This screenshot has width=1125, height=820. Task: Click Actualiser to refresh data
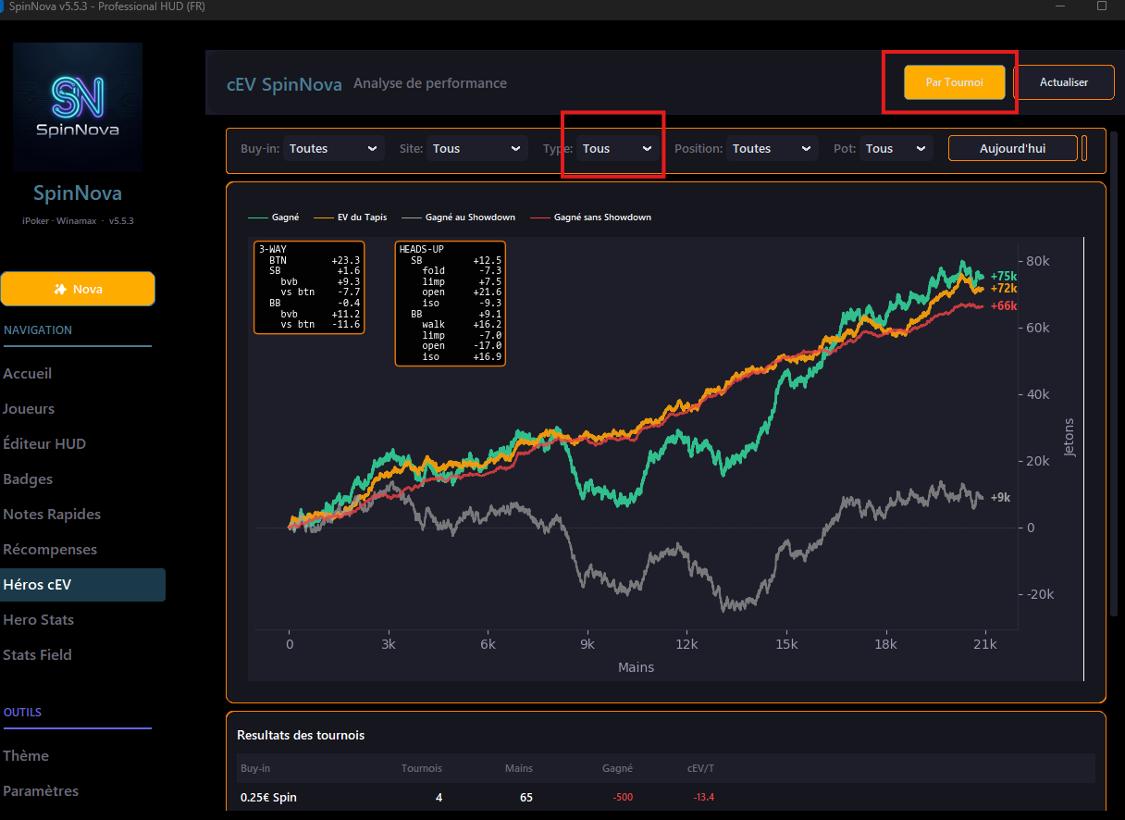point(1064,82)
